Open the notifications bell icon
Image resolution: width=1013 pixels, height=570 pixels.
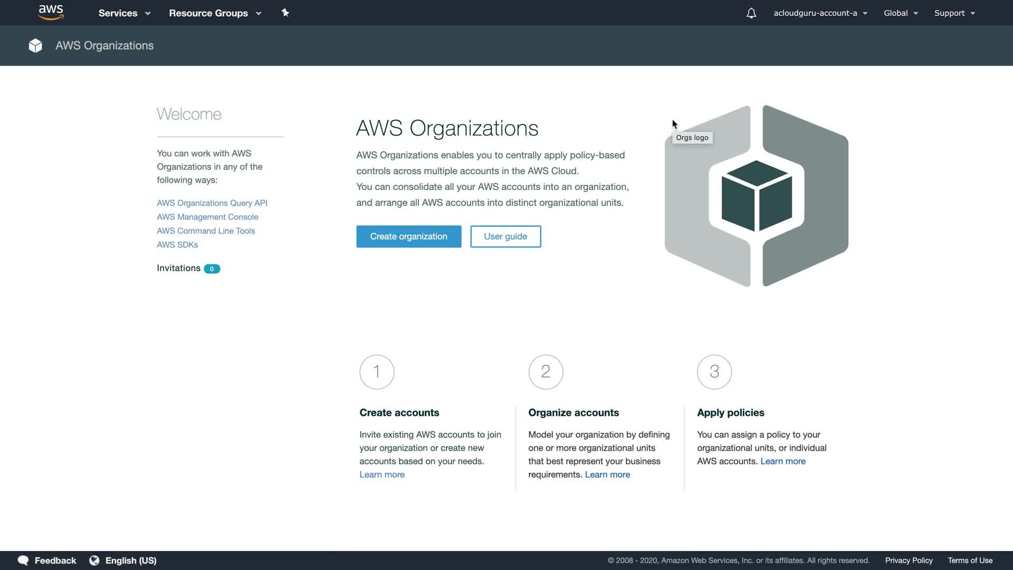coord(751,13)
